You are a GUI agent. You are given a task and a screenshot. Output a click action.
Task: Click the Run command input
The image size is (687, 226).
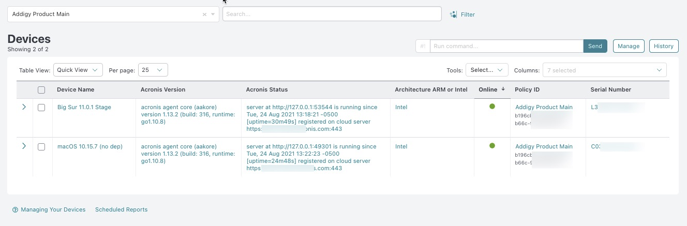(506, 46)
